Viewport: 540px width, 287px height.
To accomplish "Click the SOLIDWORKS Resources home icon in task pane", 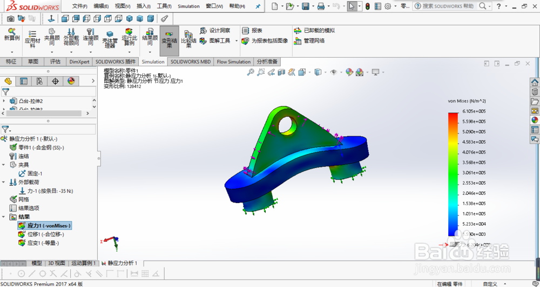I will [535, 82].
